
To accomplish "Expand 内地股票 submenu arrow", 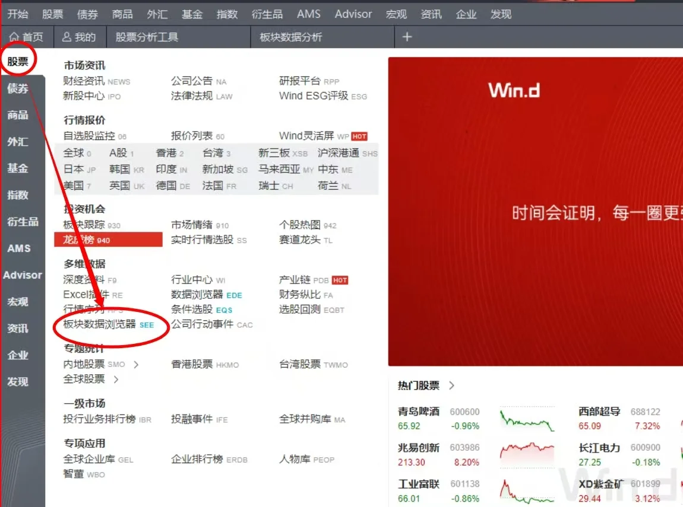I will click(x=136, y=364).
